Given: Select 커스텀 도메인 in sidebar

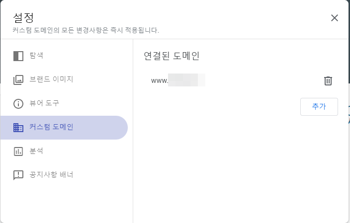Looking at the screenshot, I should pos(64,128).
